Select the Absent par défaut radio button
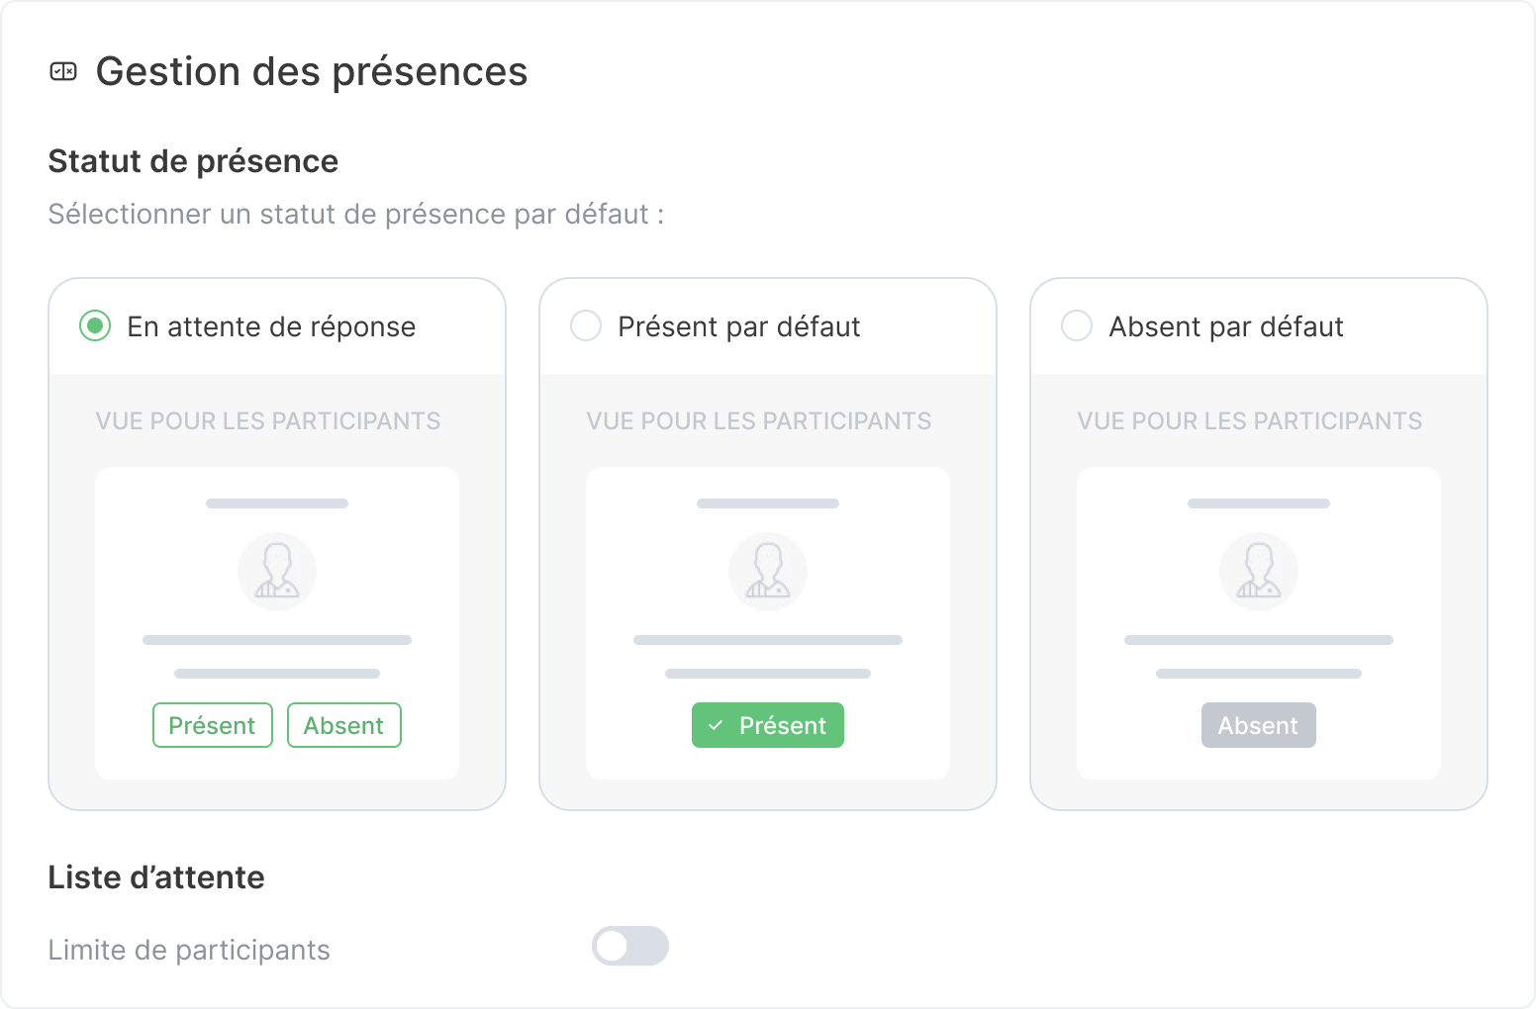 coord(1076,325)
